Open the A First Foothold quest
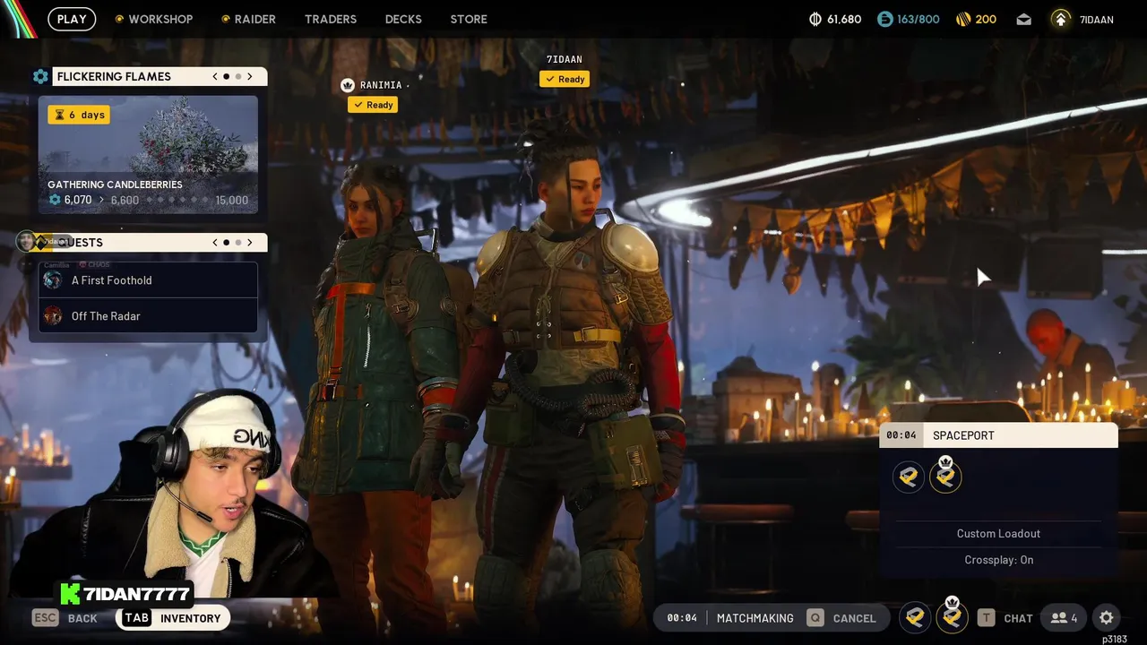Screen dimensions: 1147x645 click(x=148, y=280)
